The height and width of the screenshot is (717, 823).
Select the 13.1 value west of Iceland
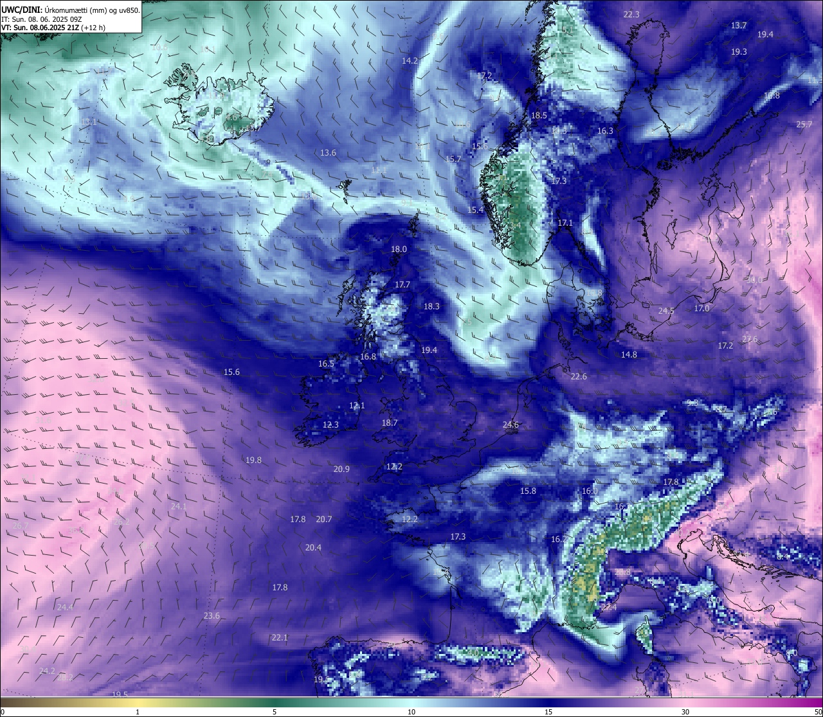point(89,122)
